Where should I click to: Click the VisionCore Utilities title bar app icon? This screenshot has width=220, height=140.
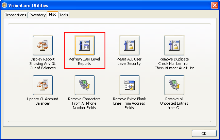[x=4, y=5]
